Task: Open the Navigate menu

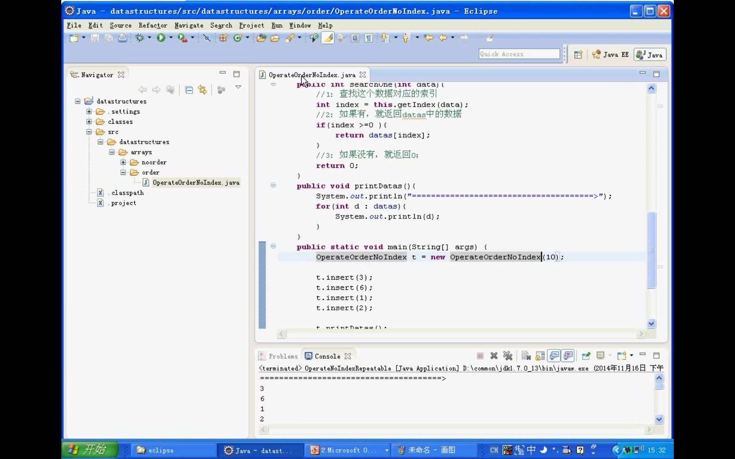Action: (189, 25)
